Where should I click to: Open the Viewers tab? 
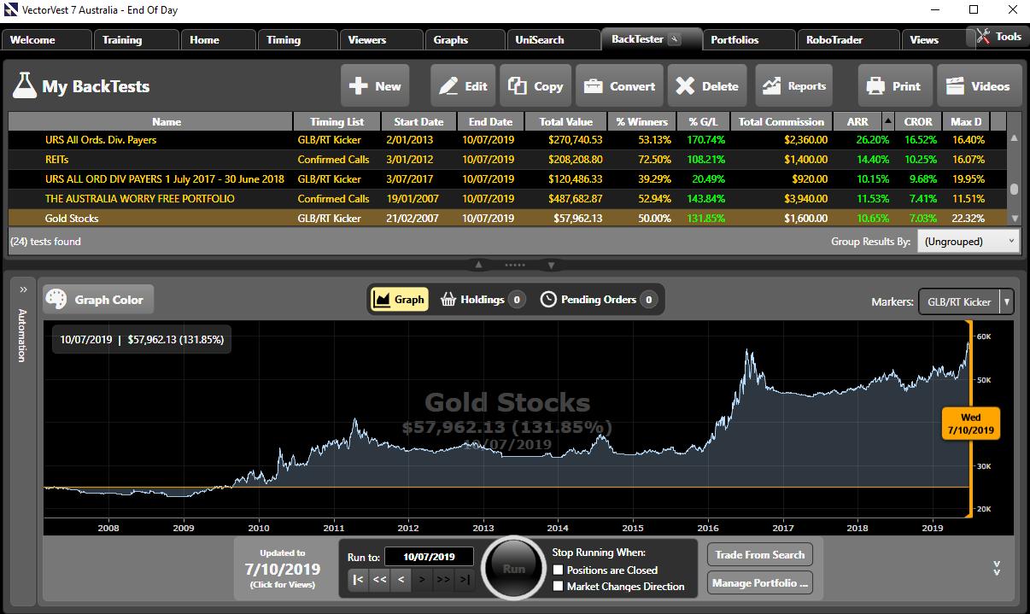point(382,40)
